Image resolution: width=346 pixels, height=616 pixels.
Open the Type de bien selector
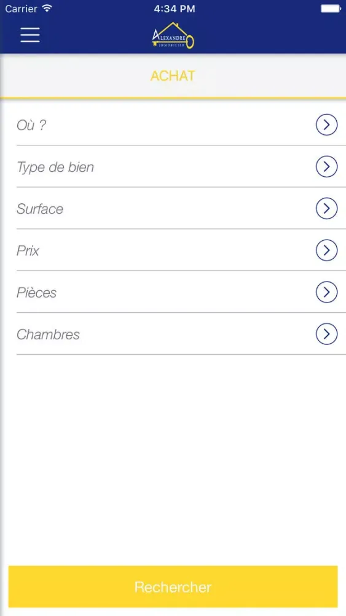click(181, 166)
